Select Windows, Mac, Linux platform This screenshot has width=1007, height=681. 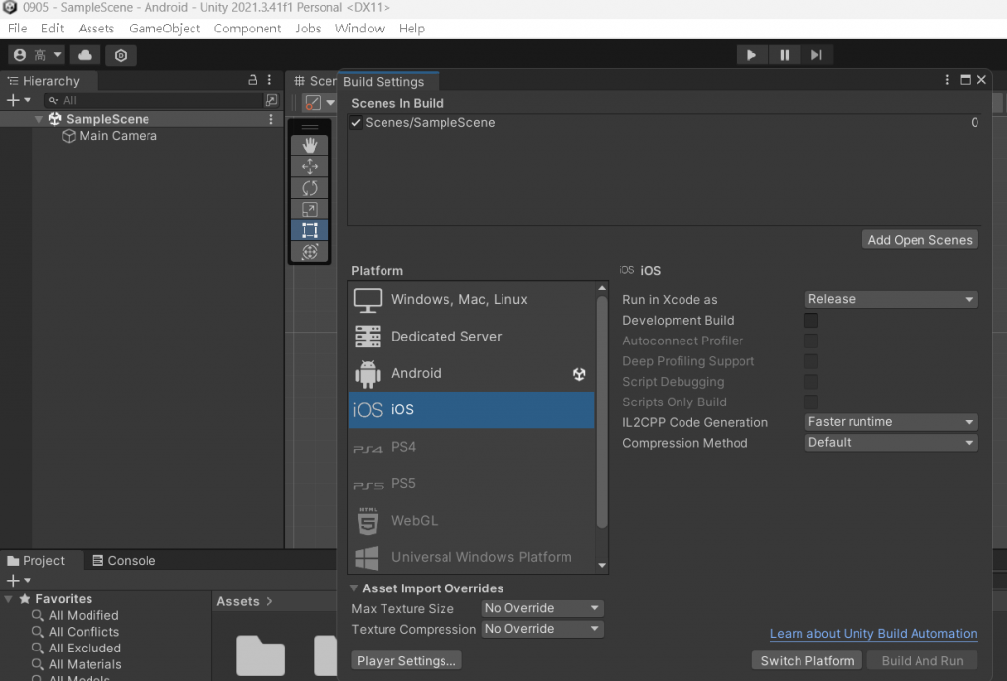tap(471, 299)
